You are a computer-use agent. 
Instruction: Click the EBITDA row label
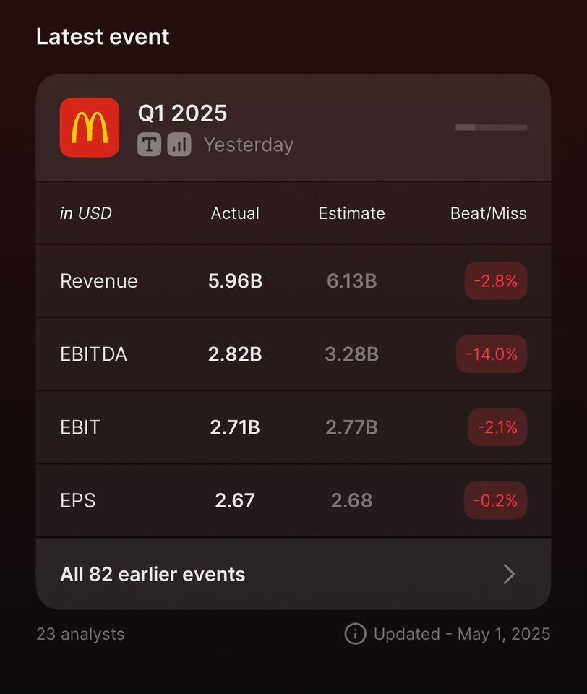(94, 354)
